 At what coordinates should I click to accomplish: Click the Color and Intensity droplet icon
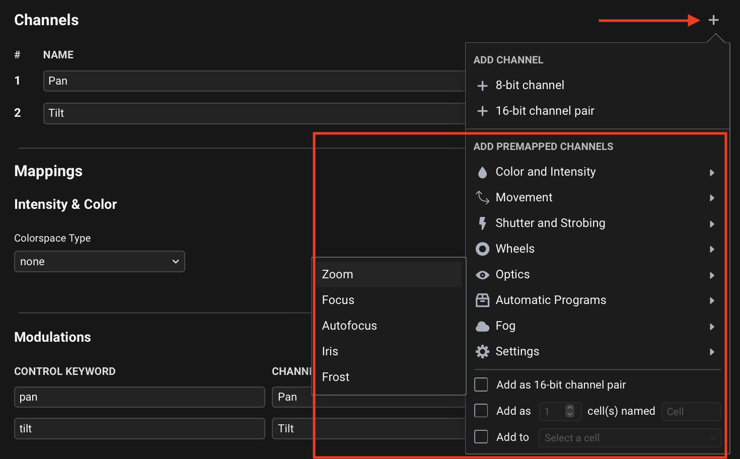(482, 172)
